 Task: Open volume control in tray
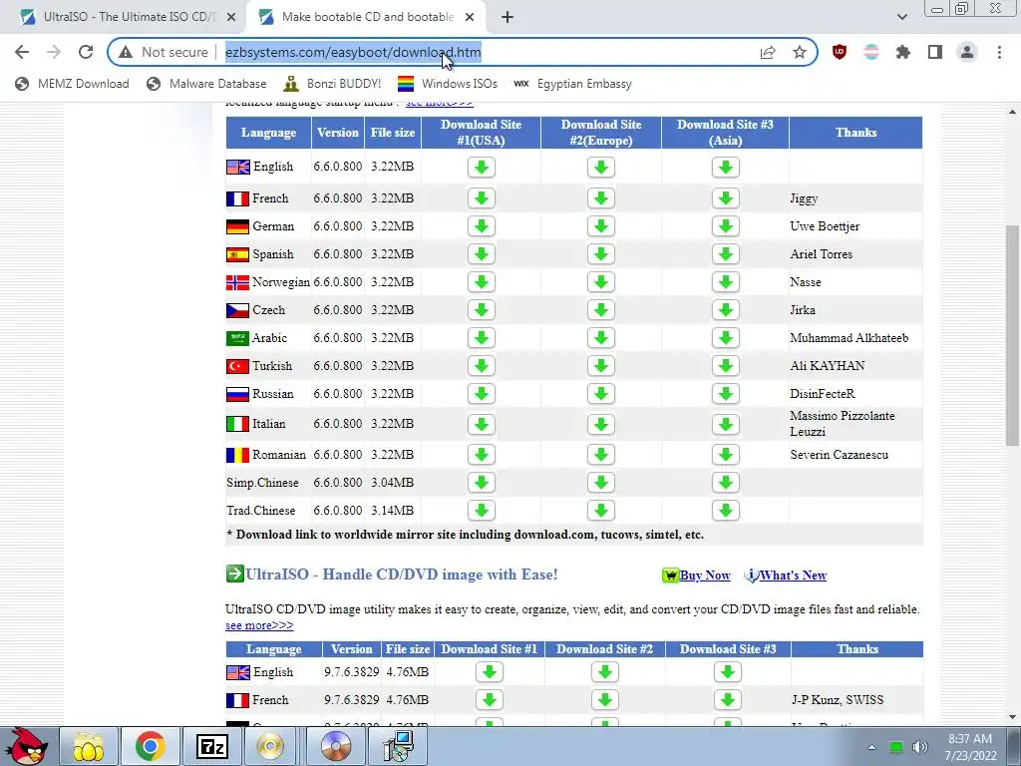coord(919,747)
